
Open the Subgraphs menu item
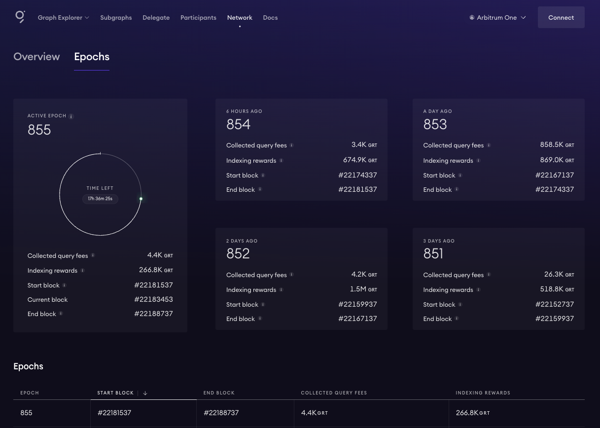[116, 18]
